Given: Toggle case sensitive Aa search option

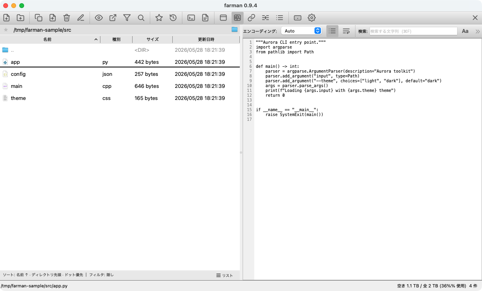Looking at the screenshot, I should point(465,31).
